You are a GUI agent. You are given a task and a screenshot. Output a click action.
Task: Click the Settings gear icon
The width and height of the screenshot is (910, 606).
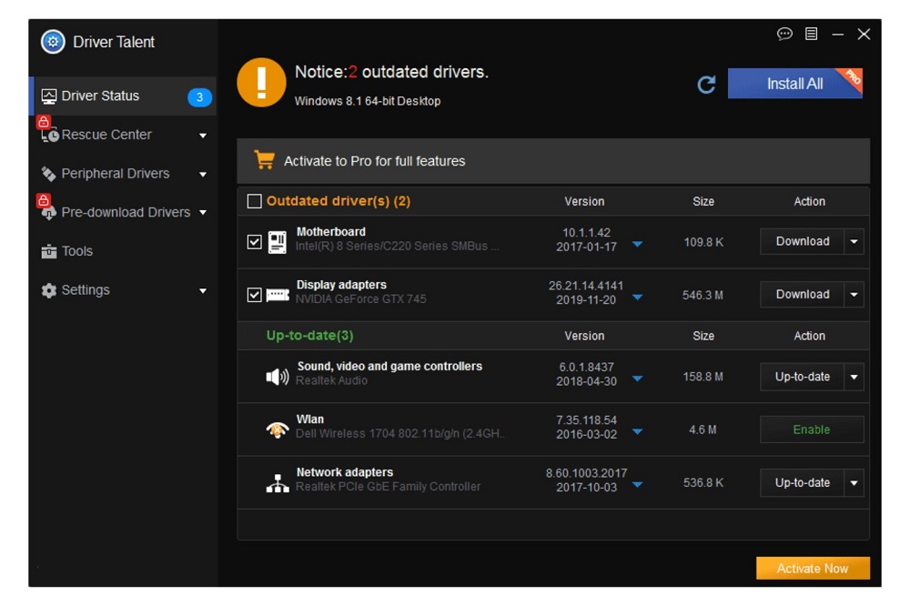tap(49, 290)
